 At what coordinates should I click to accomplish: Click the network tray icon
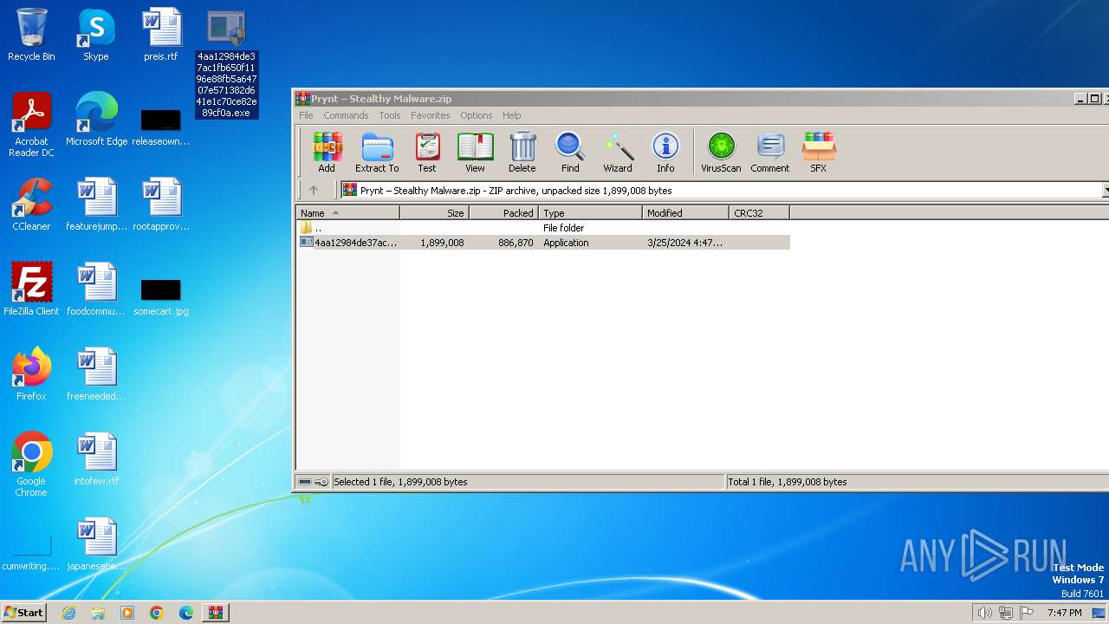[1006, 613]
